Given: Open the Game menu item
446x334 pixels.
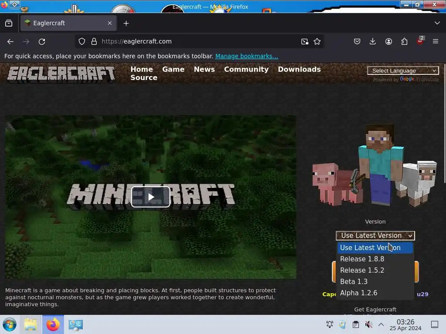Looking at the screenshot, I should click(x=173, y=69).
